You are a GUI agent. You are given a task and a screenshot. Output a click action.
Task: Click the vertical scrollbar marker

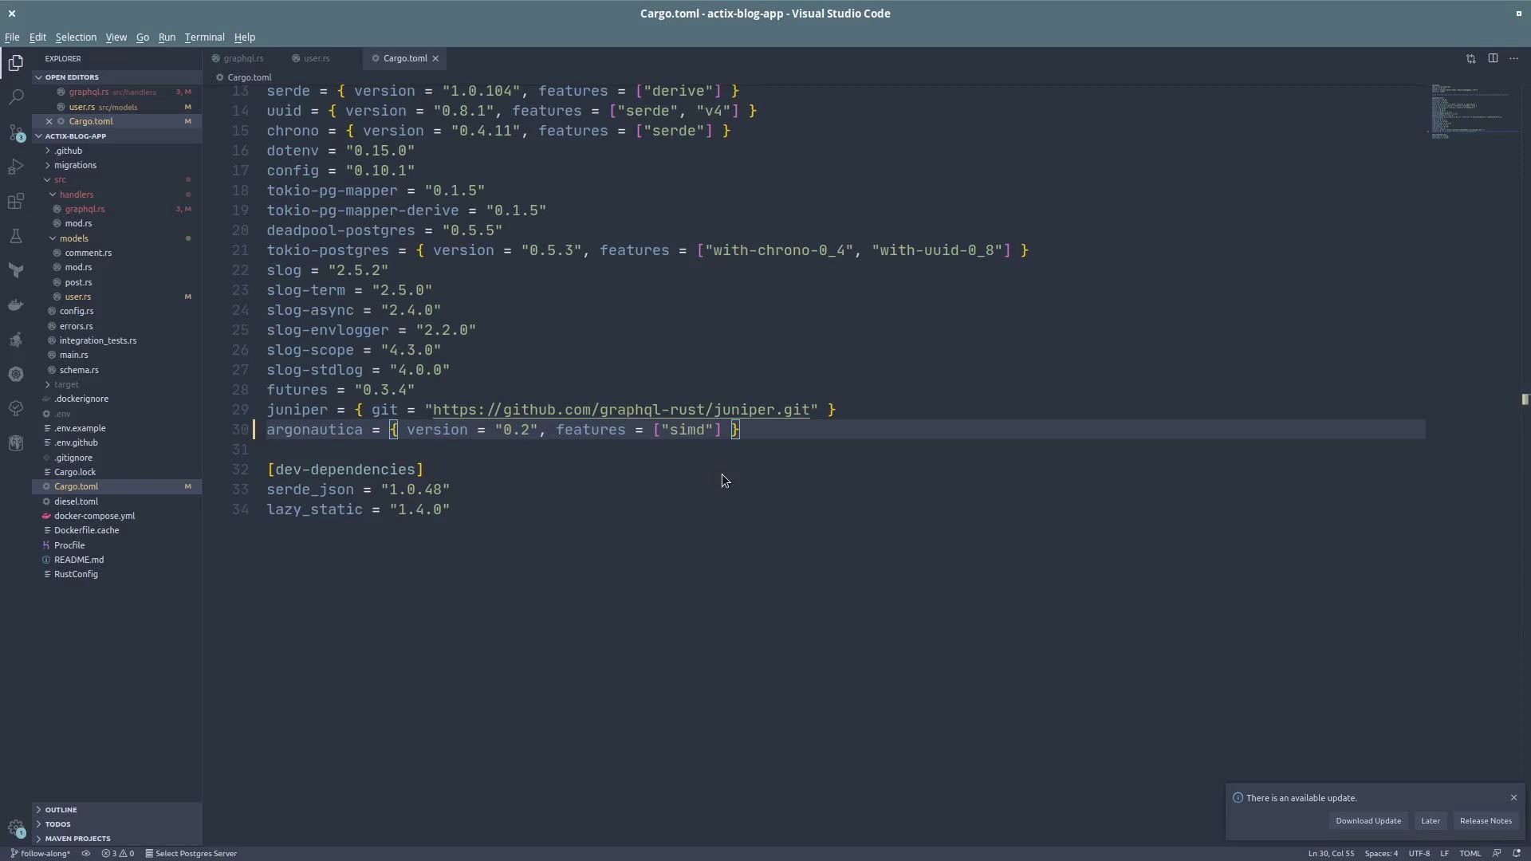[1525, 399]
